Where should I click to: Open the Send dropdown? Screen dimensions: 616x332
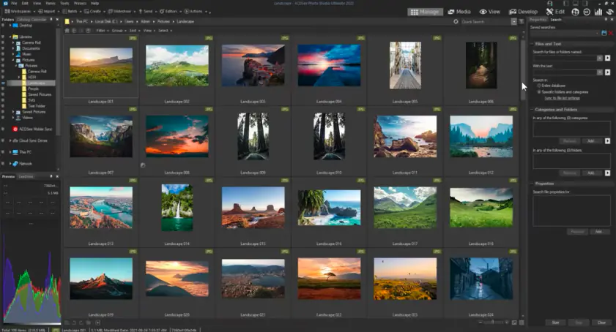tap(147, 12)
